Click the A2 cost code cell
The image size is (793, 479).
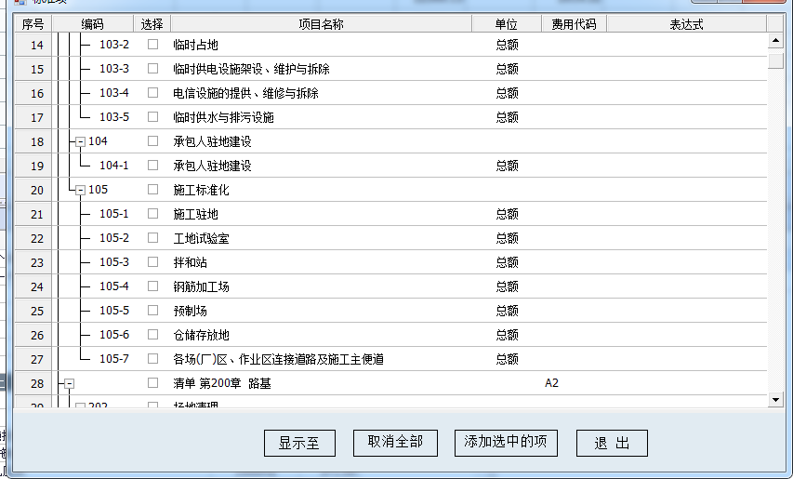[x=552, y=383]
